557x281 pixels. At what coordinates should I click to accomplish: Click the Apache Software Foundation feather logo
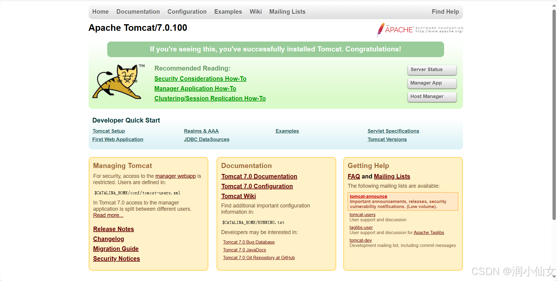420,30
